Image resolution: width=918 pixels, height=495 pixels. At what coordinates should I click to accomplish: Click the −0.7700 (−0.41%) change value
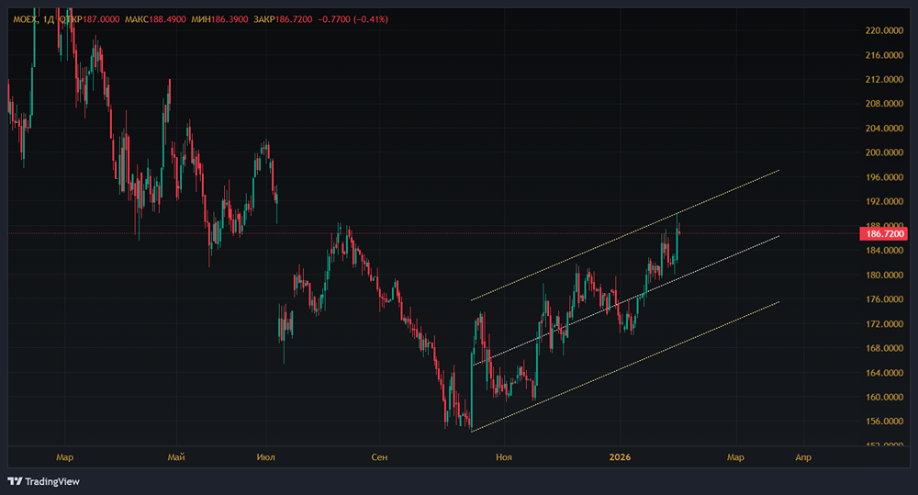pos(353,19)
